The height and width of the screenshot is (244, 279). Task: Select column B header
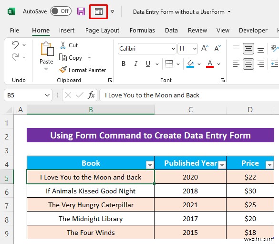(x=91, y=109)
